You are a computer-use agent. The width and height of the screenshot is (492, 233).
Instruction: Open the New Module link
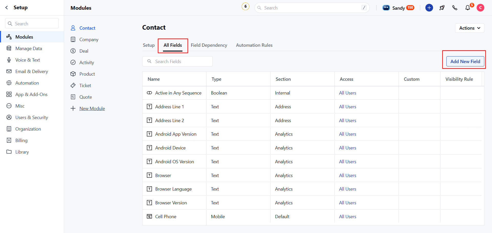pos(92,108)
